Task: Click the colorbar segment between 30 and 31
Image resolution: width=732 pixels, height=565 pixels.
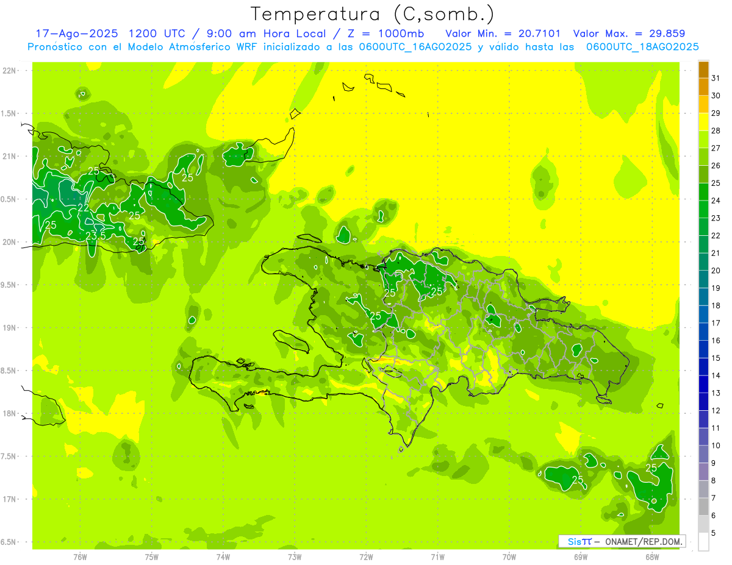Action: tap(703, 87)
